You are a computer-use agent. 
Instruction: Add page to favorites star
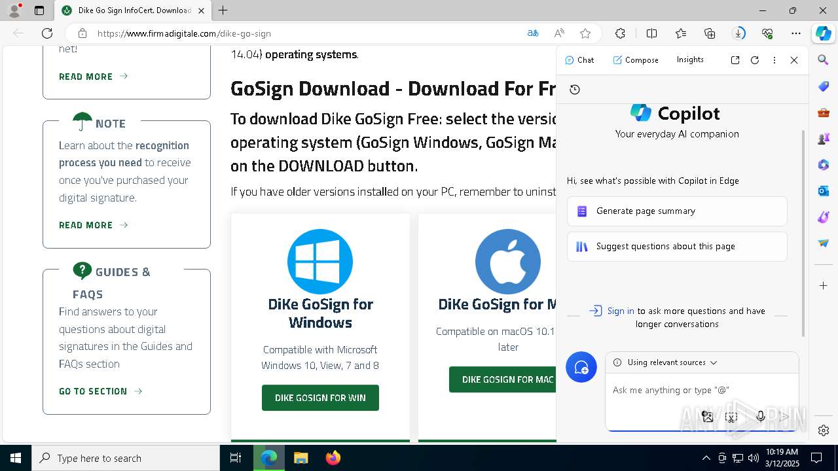click(585, 33)
